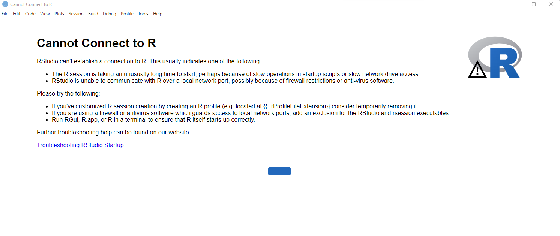Minimize the RStudio window
The width and height of the screenshot is (560, 236).
(x=517, y=4)
